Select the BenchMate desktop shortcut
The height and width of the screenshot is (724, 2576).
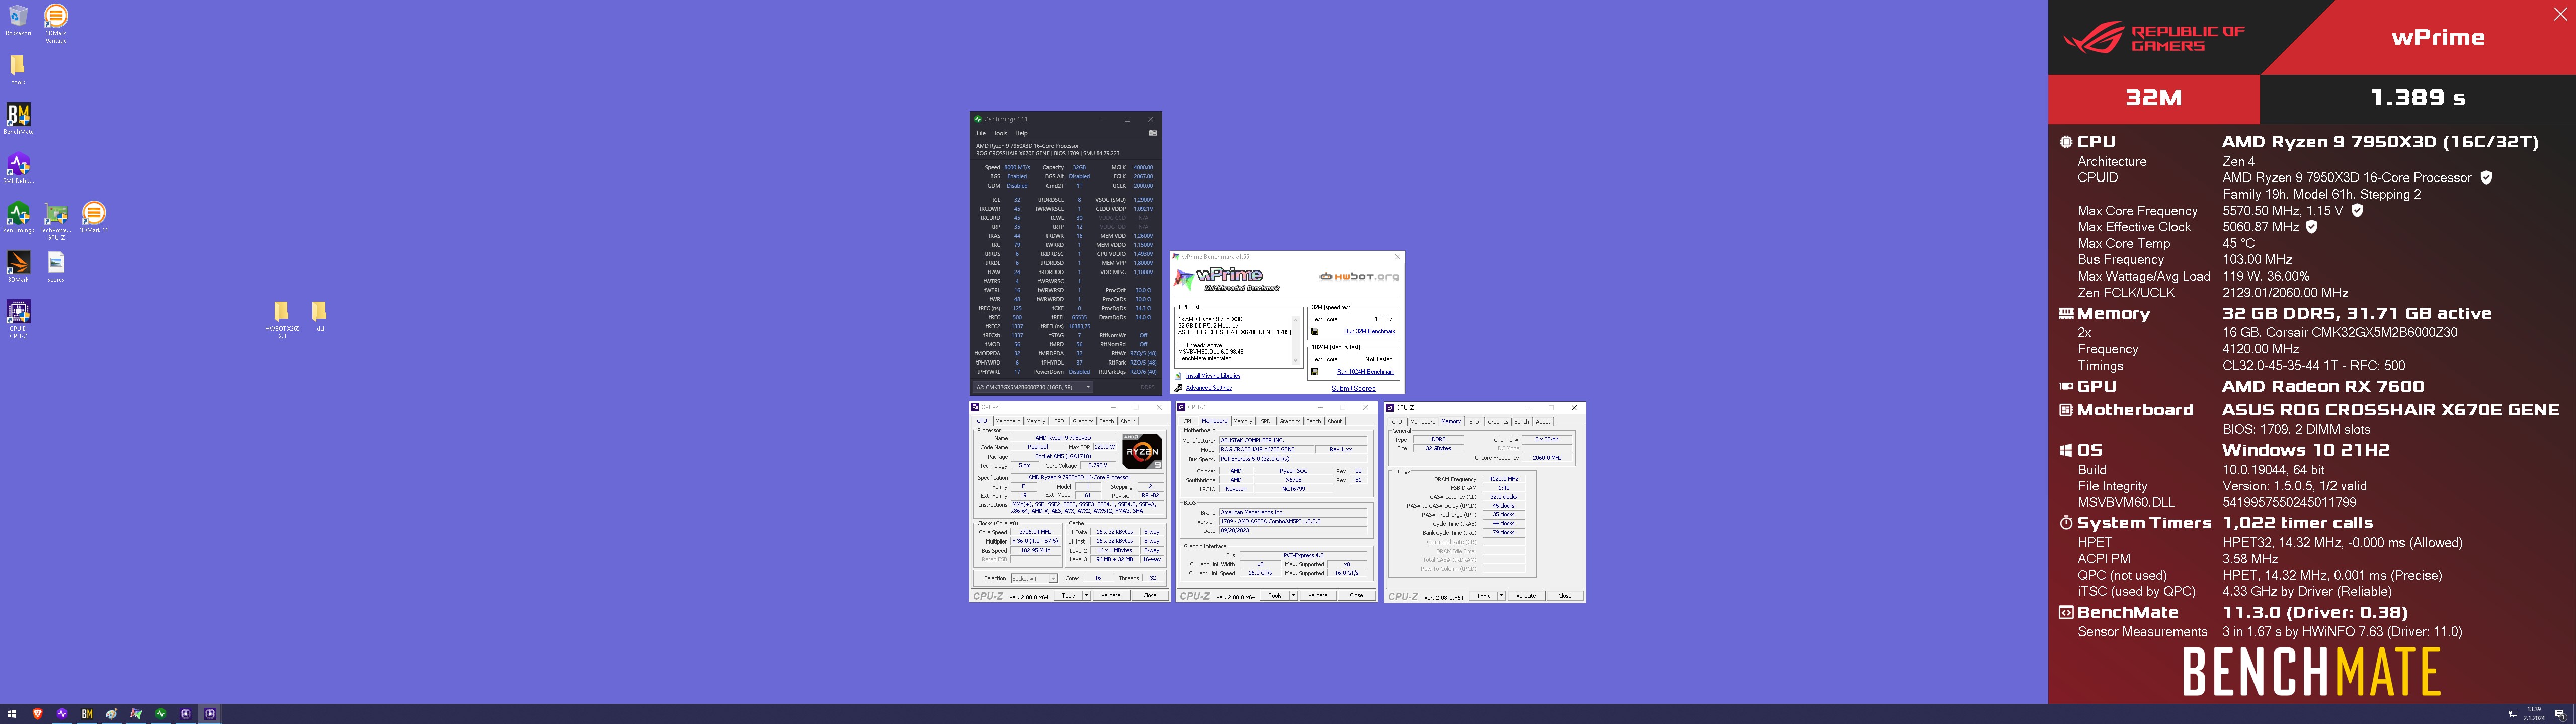point(18,119)
